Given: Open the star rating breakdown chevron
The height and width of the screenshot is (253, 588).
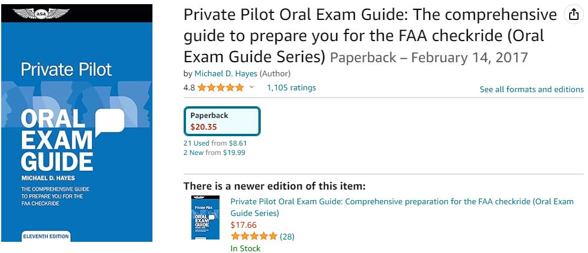Looking at the screenshot, I should click(252, 87).
